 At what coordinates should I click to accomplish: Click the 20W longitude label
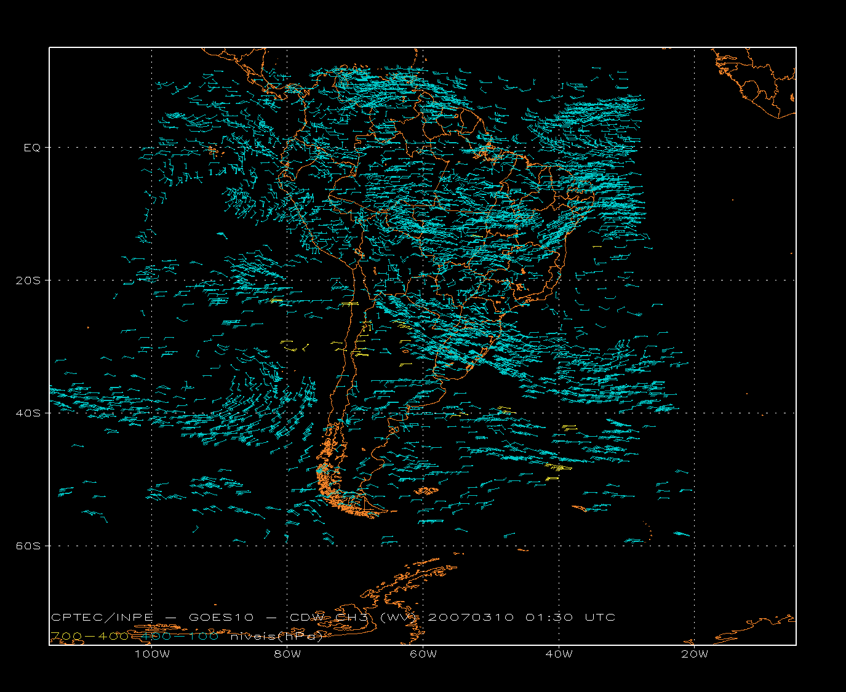click(695, 654)
